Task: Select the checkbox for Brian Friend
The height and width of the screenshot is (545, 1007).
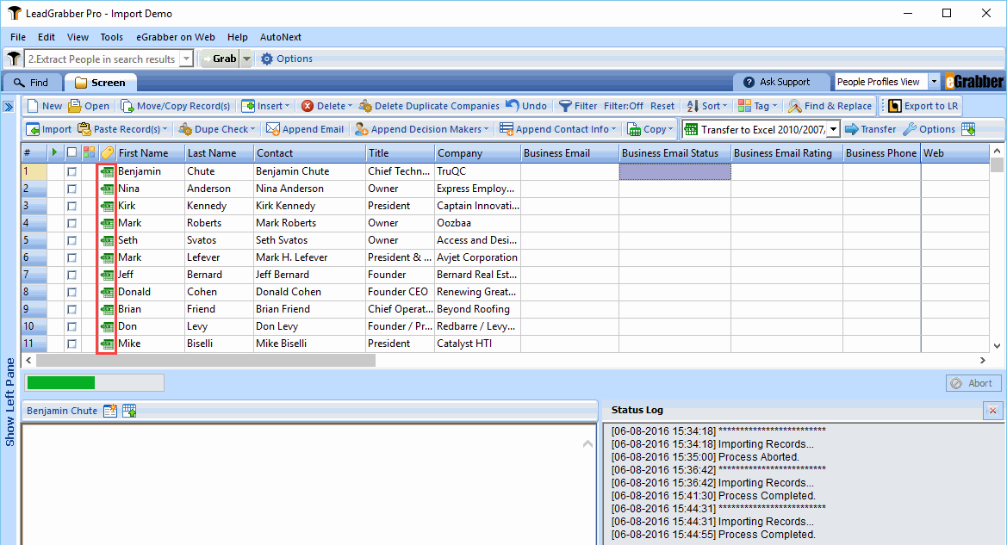Action: pos(72,309)
